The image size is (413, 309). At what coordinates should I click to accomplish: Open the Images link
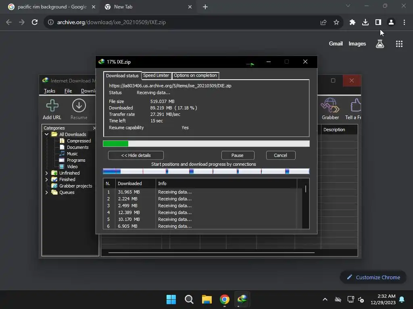tap(357, 43)
